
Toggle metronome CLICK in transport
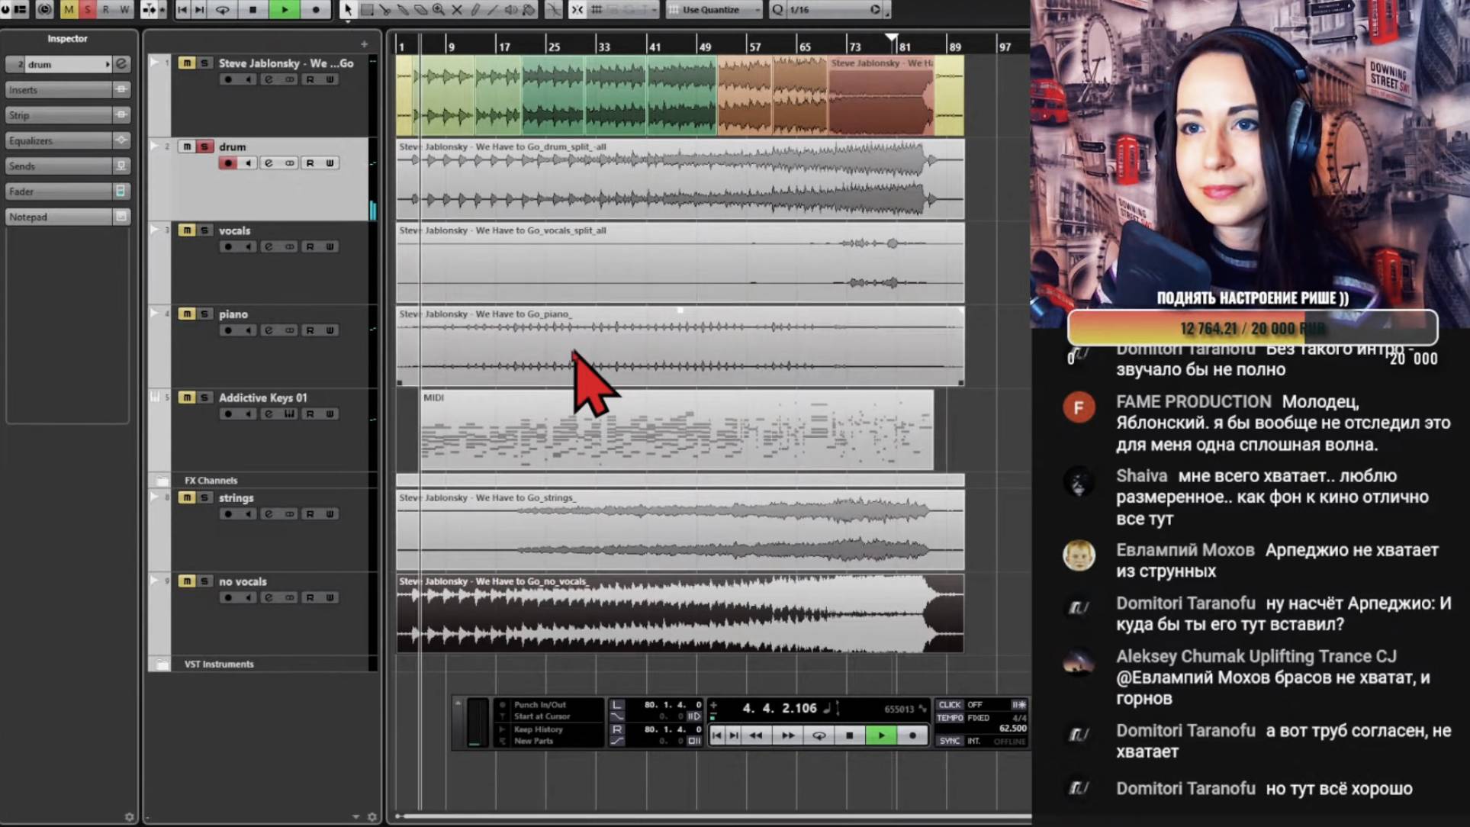point(950,705)
